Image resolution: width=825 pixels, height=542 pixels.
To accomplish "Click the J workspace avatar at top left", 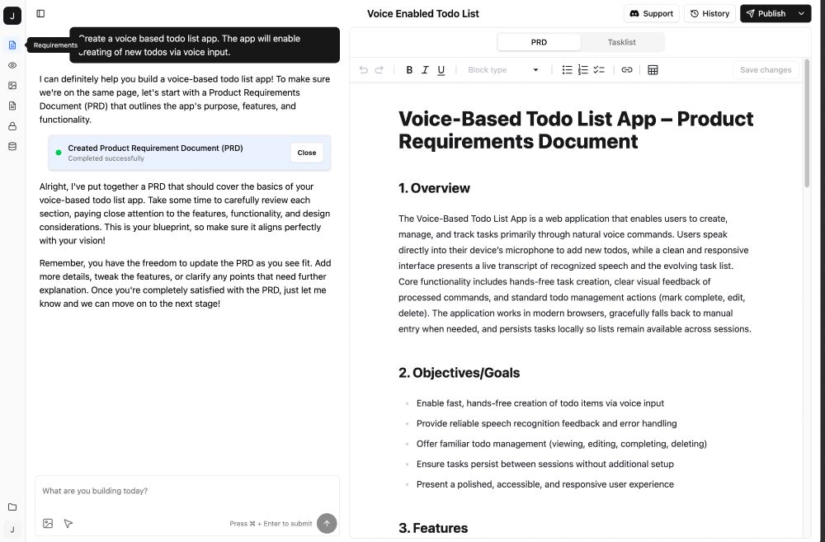I will 12,16.
